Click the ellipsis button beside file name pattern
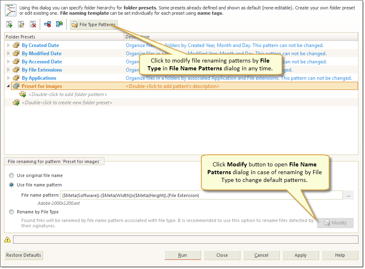Viewport: 365px width, 269px height. pos(348,195)
